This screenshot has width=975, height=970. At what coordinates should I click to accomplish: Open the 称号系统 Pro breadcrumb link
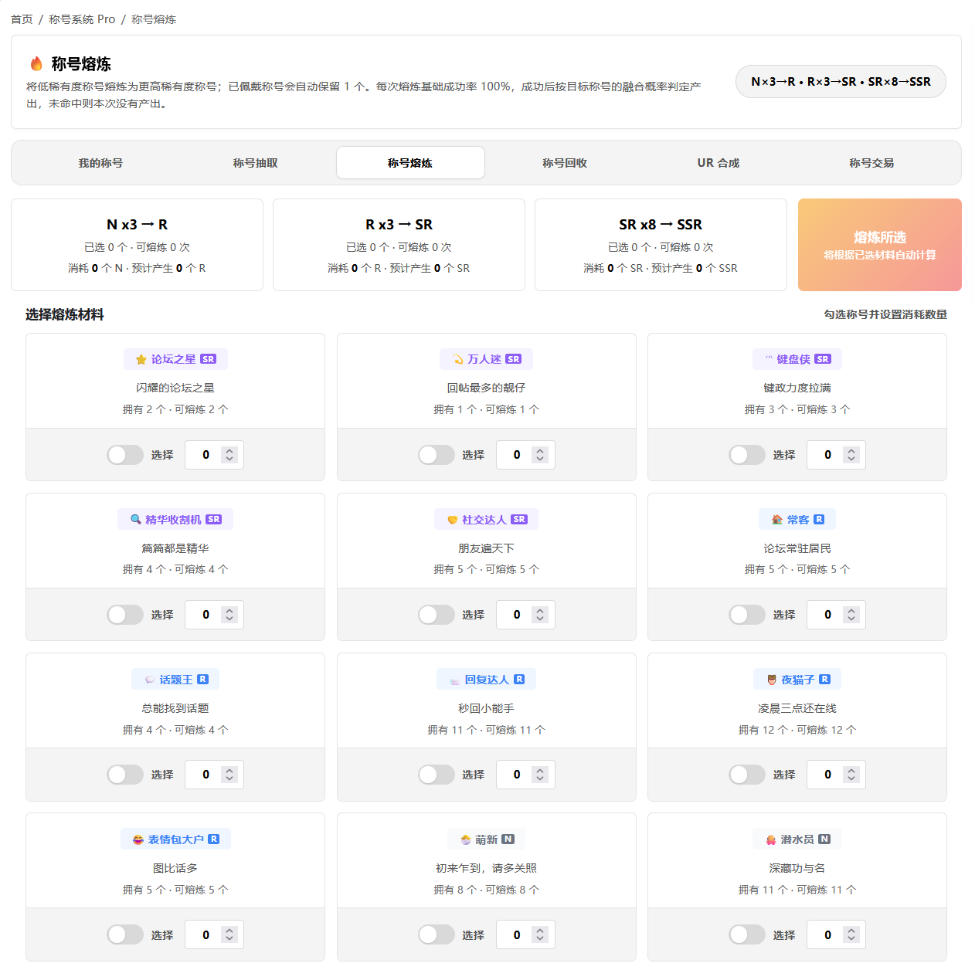(x=82, y=19)
